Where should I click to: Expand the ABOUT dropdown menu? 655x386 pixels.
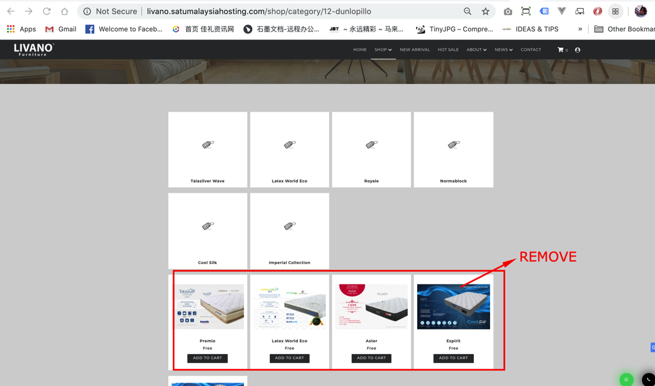coord(477,50)
